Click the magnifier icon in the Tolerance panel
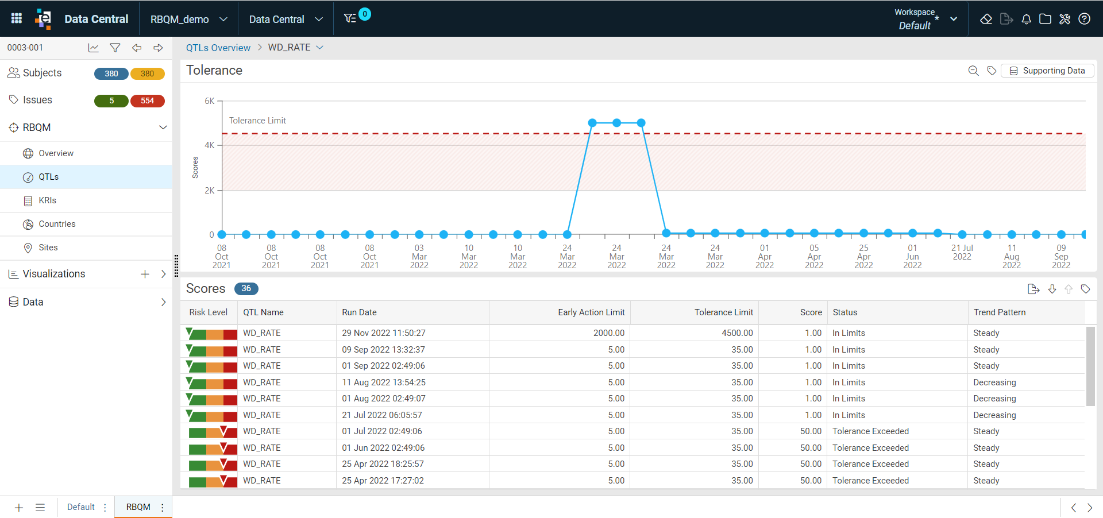 pos(973,71)
